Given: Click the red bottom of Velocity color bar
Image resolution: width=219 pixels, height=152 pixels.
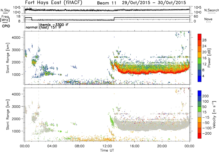Looking at the screenshot, I should tap(200, 136).
